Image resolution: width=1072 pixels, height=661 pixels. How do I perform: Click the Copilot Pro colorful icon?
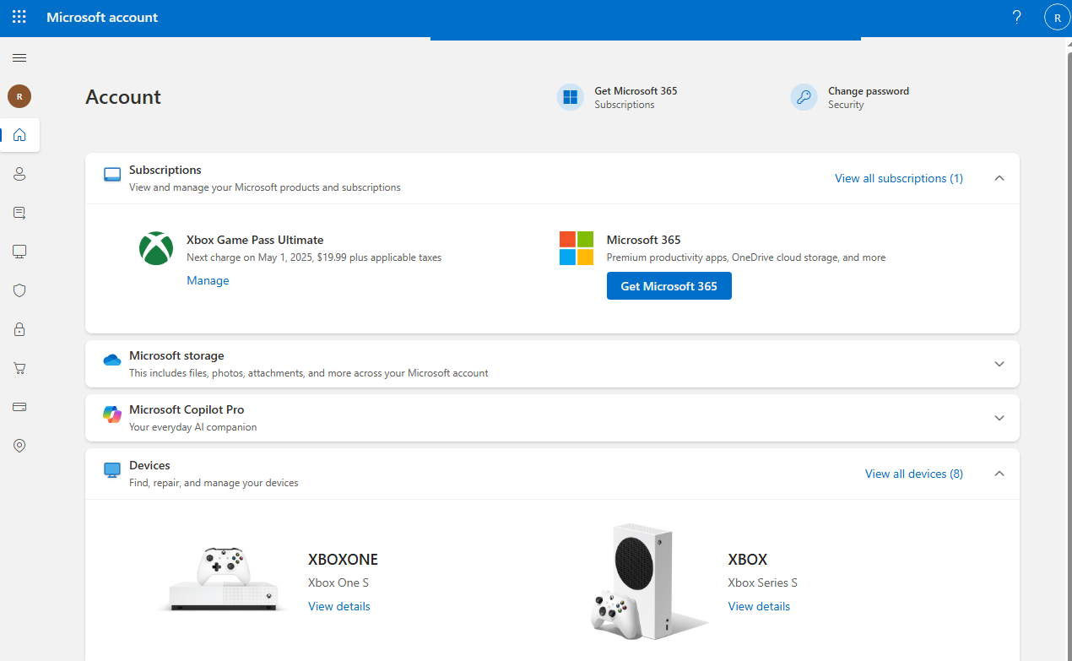(112, 414)
